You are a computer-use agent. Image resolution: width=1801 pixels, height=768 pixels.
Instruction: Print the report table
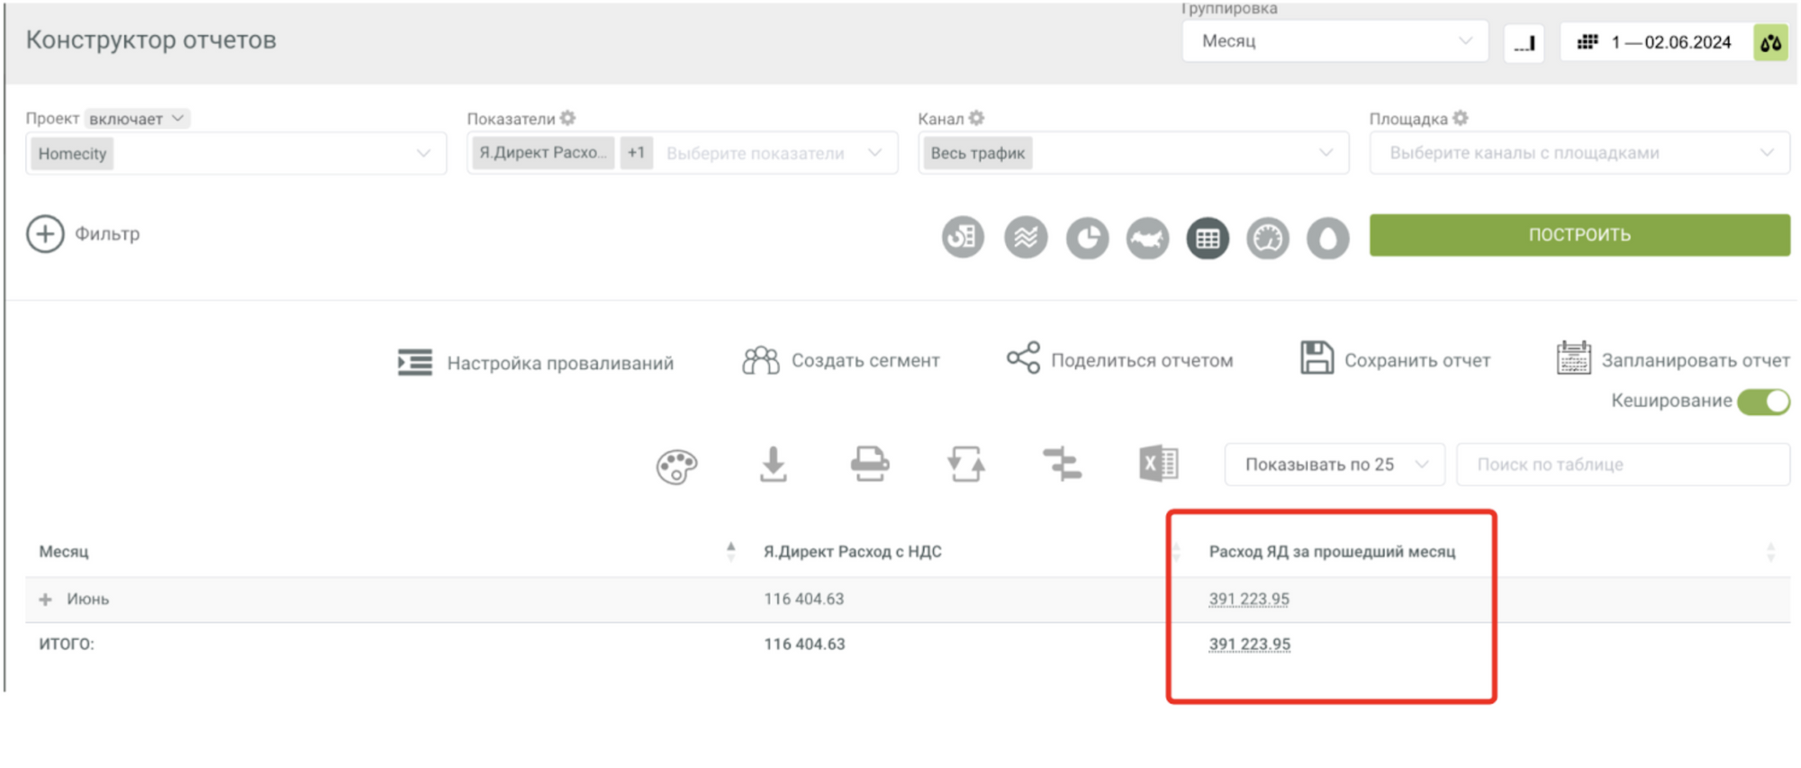coord(869,465)
